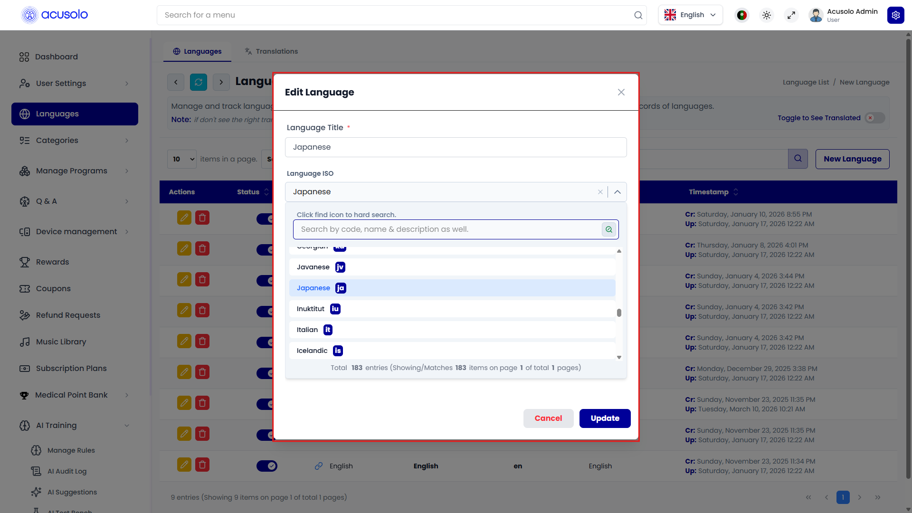Click the ja code badge

click(341, 288)
